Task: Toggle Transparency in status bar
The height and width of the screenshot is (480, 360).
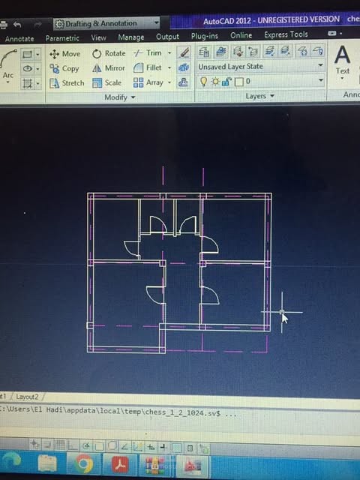Action: coord(177,448)
